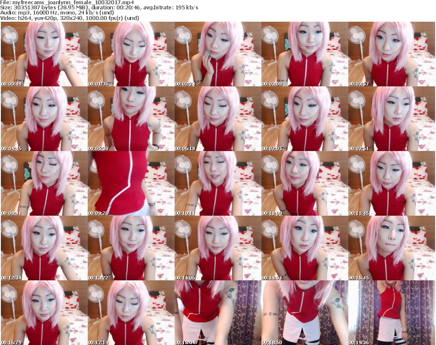Open the frame stamped 00:13:22
436x345 pixels.
131,248
